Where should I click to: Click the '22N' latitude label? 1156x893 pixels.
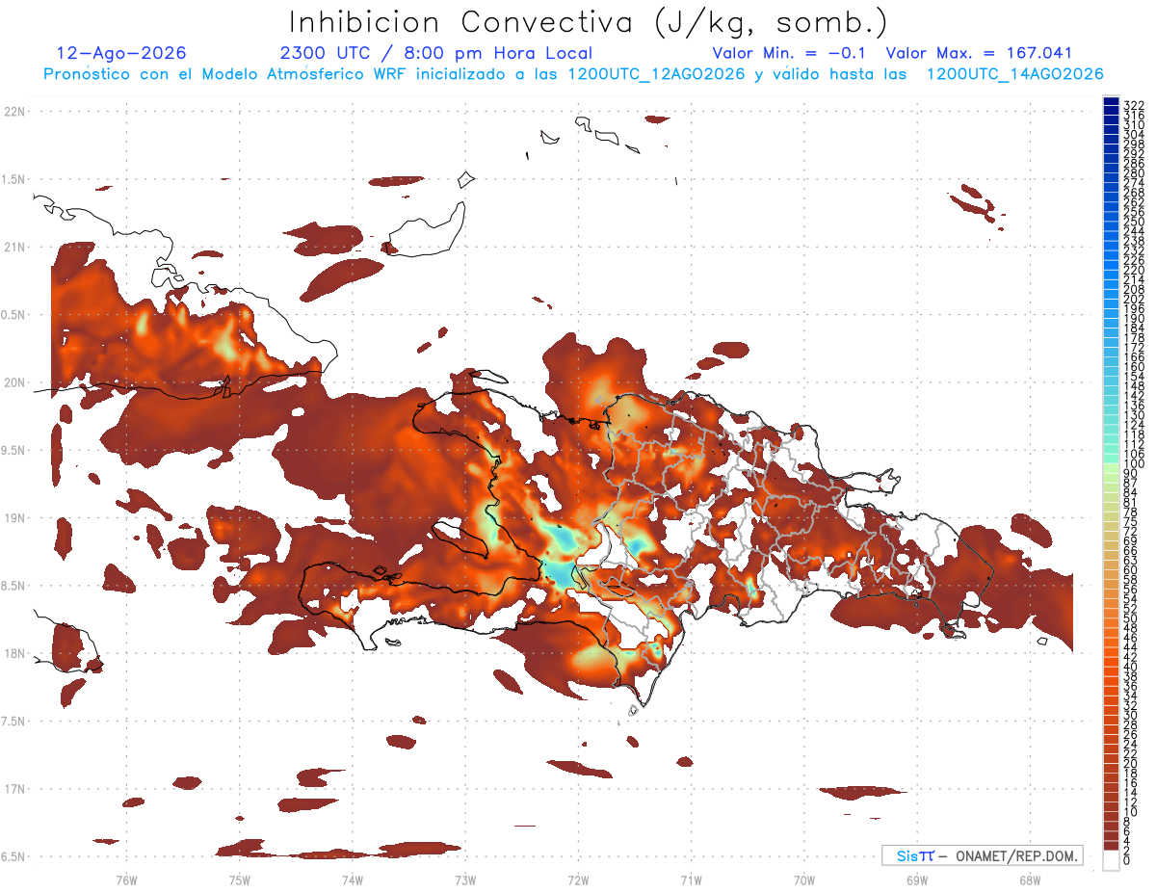[14, 112]
